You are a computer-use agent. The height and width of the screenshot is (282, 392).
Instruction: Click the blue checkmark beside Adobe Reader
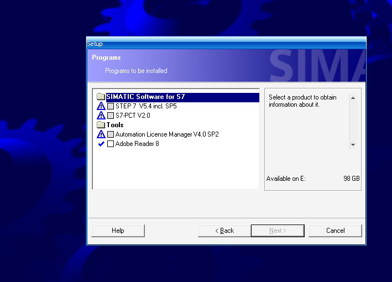[x=101, y=144]
